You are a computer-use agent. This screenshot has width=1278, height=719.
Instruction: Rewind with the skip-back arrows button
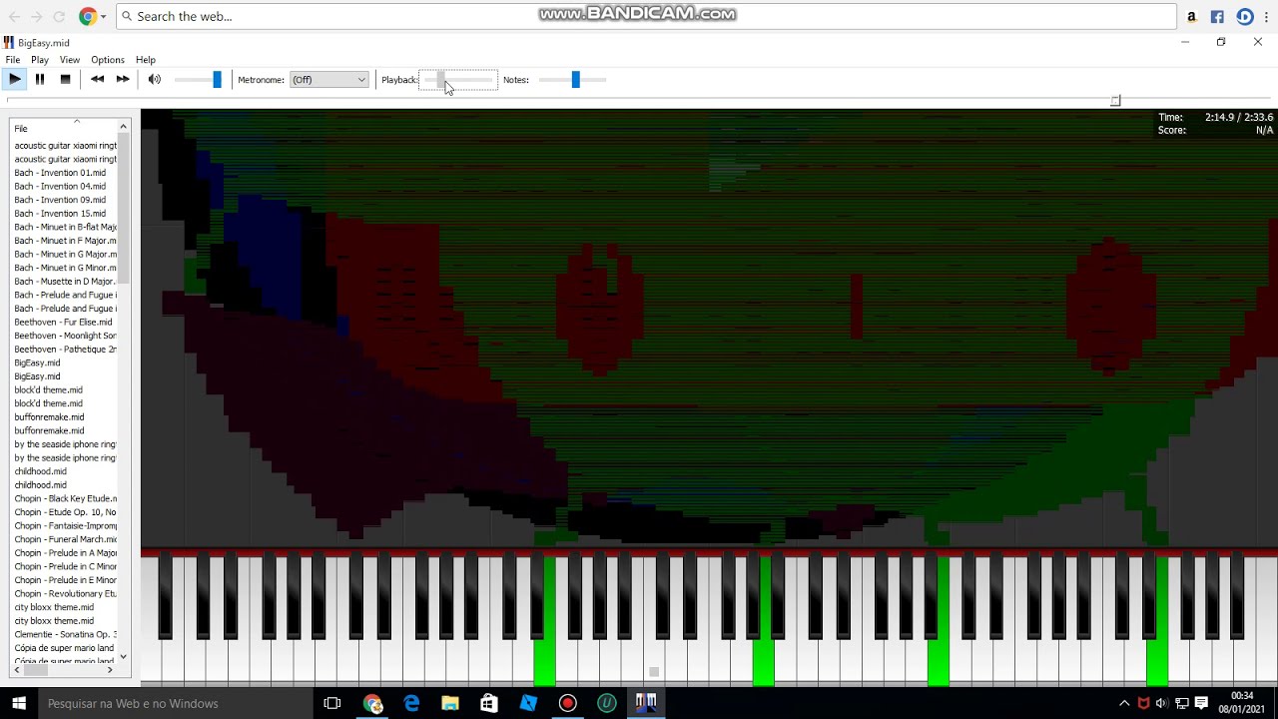coord(97,79)
